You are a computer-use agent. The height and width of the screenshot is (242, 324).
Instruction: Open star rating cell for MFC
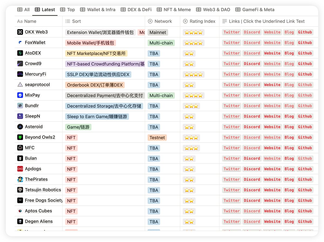click(191, 148)
